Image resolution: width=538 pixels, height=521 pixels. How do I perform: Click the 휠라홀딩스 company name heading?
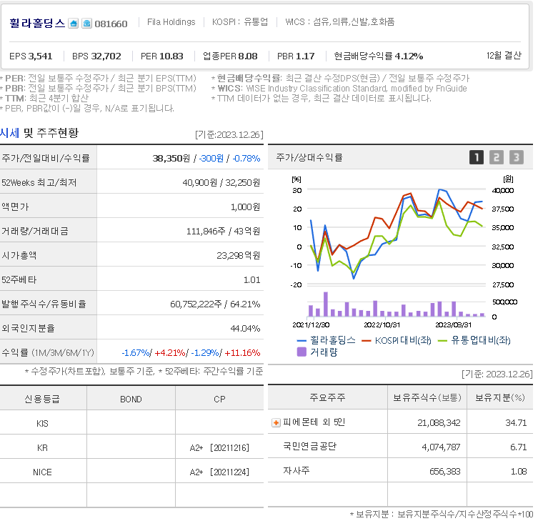[x=37, y=23]
